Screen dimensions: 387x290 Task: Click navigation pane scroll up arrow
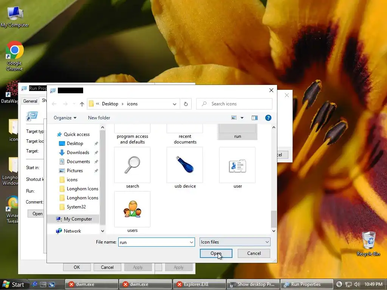(x=103, y=128)
